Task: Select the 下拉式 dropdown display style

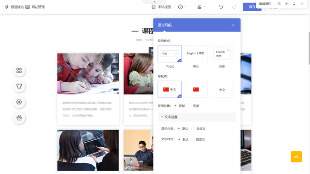Action: (x=170, y=54)
